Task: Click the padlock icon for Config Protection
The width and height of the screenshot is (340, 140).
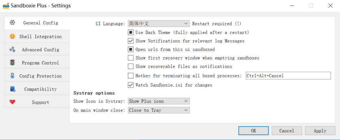Action: [x=12, y=76]
